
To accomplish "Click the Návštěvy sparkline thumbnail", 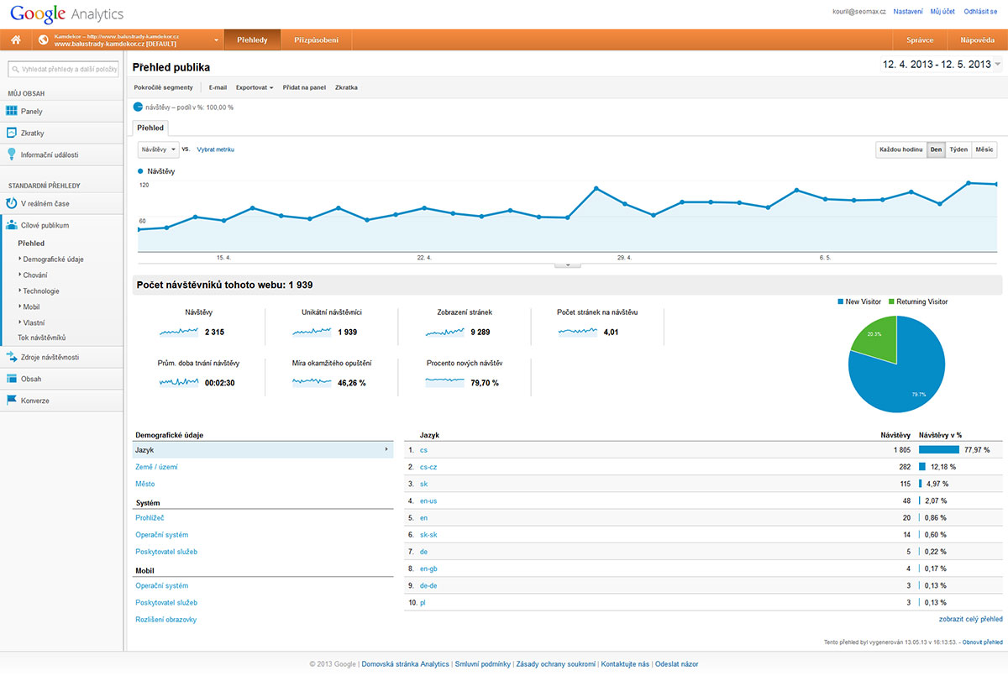I will point(179,333).
